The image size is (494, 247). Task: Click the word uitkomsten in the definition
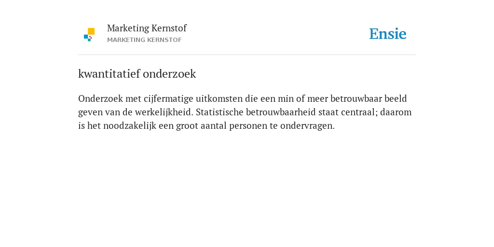click(220, 98)
